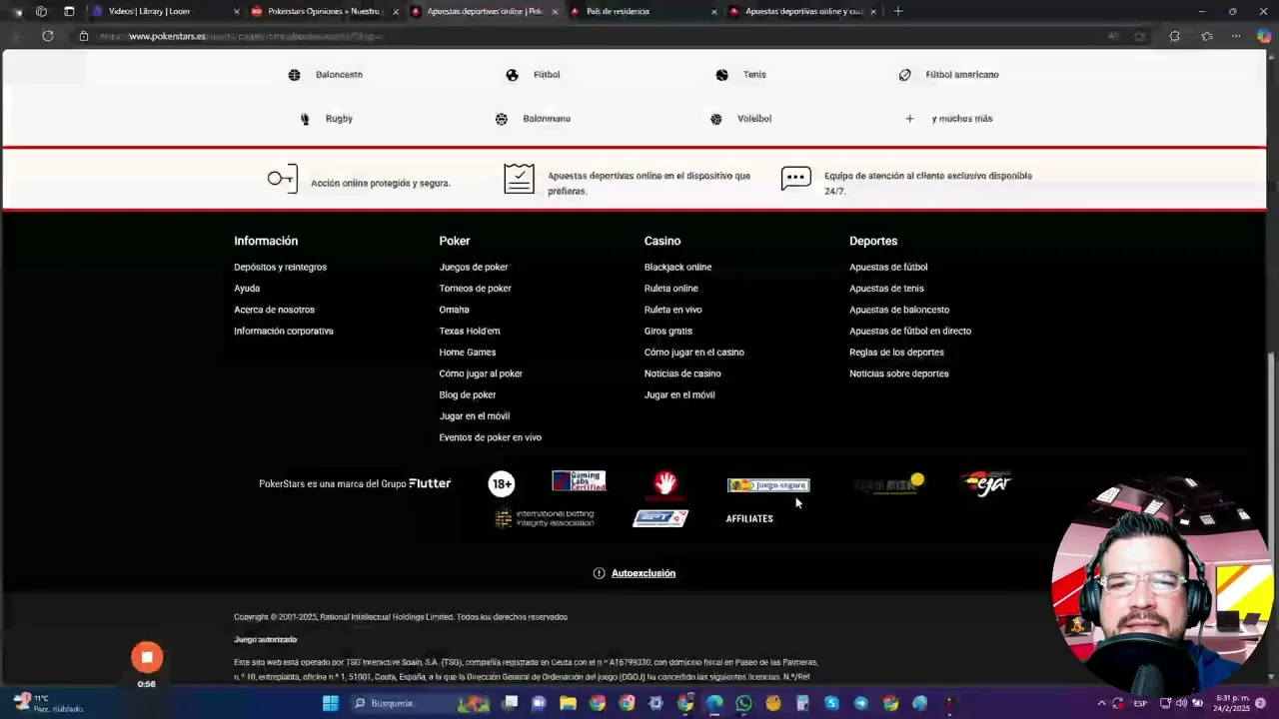Viewport: 1279px width, 719px height.
Task: Show hidden system tray icons chevron
Action: click(x=1102, y=703)
